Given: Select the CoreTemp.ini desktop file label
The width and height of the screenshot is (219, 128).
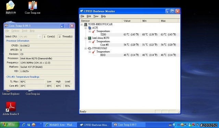Looking at the screenshot, I should coord(33,94).
